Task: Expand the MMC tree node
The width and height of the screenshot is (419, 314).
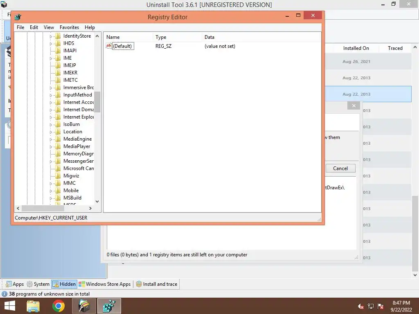Action: pos(51,184)
